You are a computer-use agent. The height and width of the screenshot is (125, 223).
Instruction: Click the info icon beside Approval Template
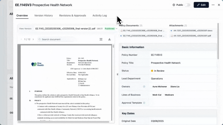(x=144, y=103)
